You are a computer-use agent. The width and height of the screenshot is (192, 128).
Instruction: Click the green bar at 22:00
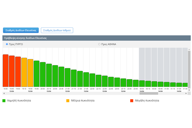click(x=92, y=80)
